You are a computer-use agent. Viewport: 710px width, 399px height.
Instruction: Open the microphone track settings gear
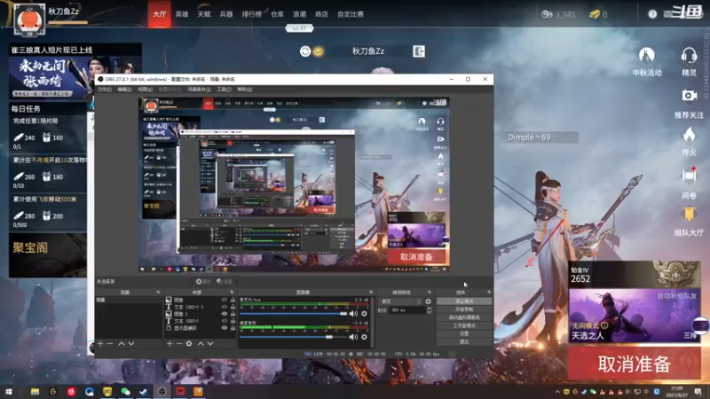pyautogui.click(x=364, y=314)
